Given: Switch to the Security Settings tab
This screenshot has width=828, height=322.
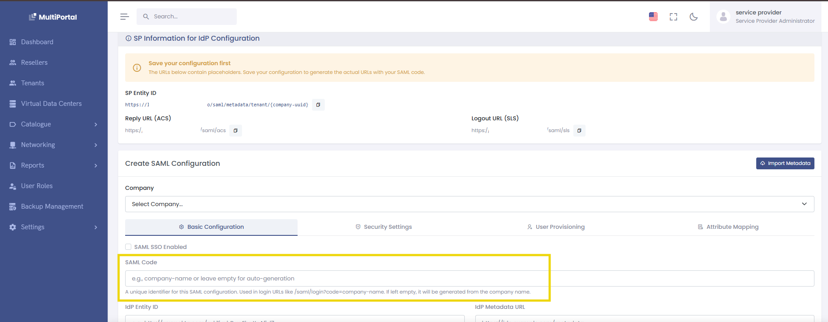Looking at the screenshot, I should point(383,227).
